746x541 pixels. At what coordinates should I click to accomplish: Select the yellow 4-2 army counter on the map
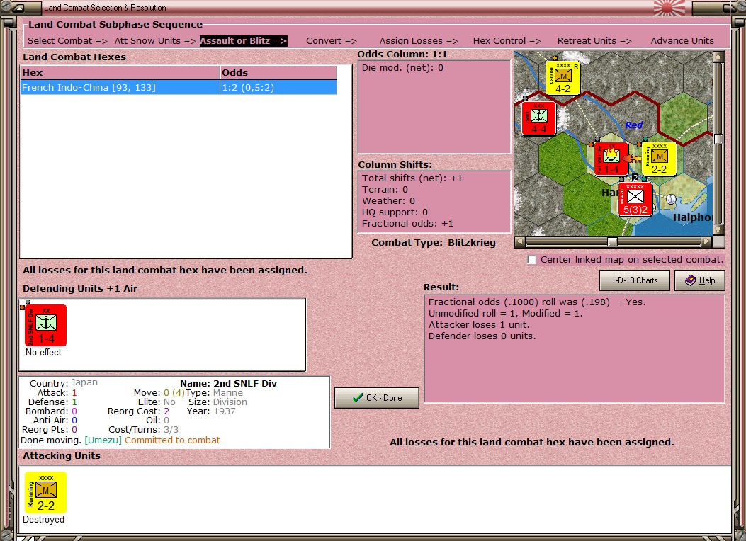point(563,77)
